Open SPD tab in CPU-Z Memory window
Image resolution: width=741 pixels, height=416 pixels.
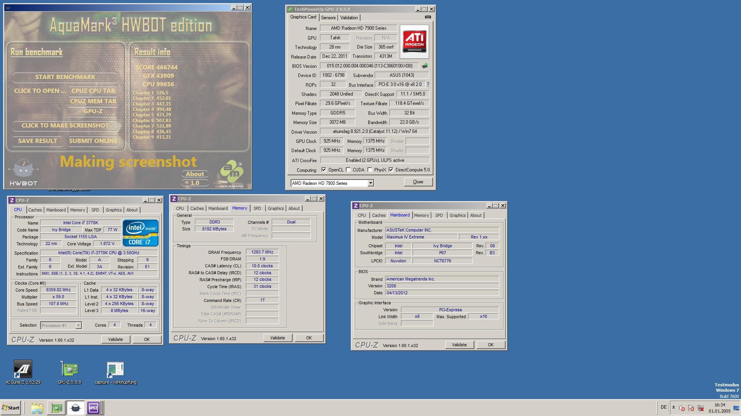[x=257, y=208]
